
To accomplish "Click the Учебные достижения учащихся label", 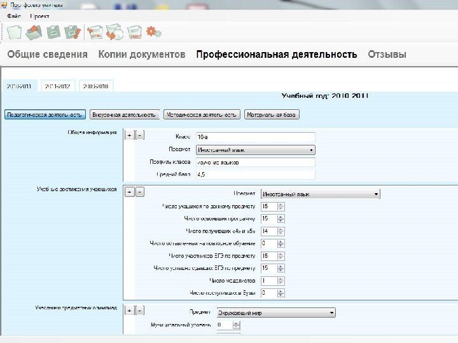I will tap(76, 189).
